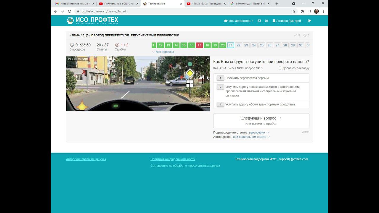This screenshot has height=213, width=379.
Task: Click the errors count icon
Action: 117,45
